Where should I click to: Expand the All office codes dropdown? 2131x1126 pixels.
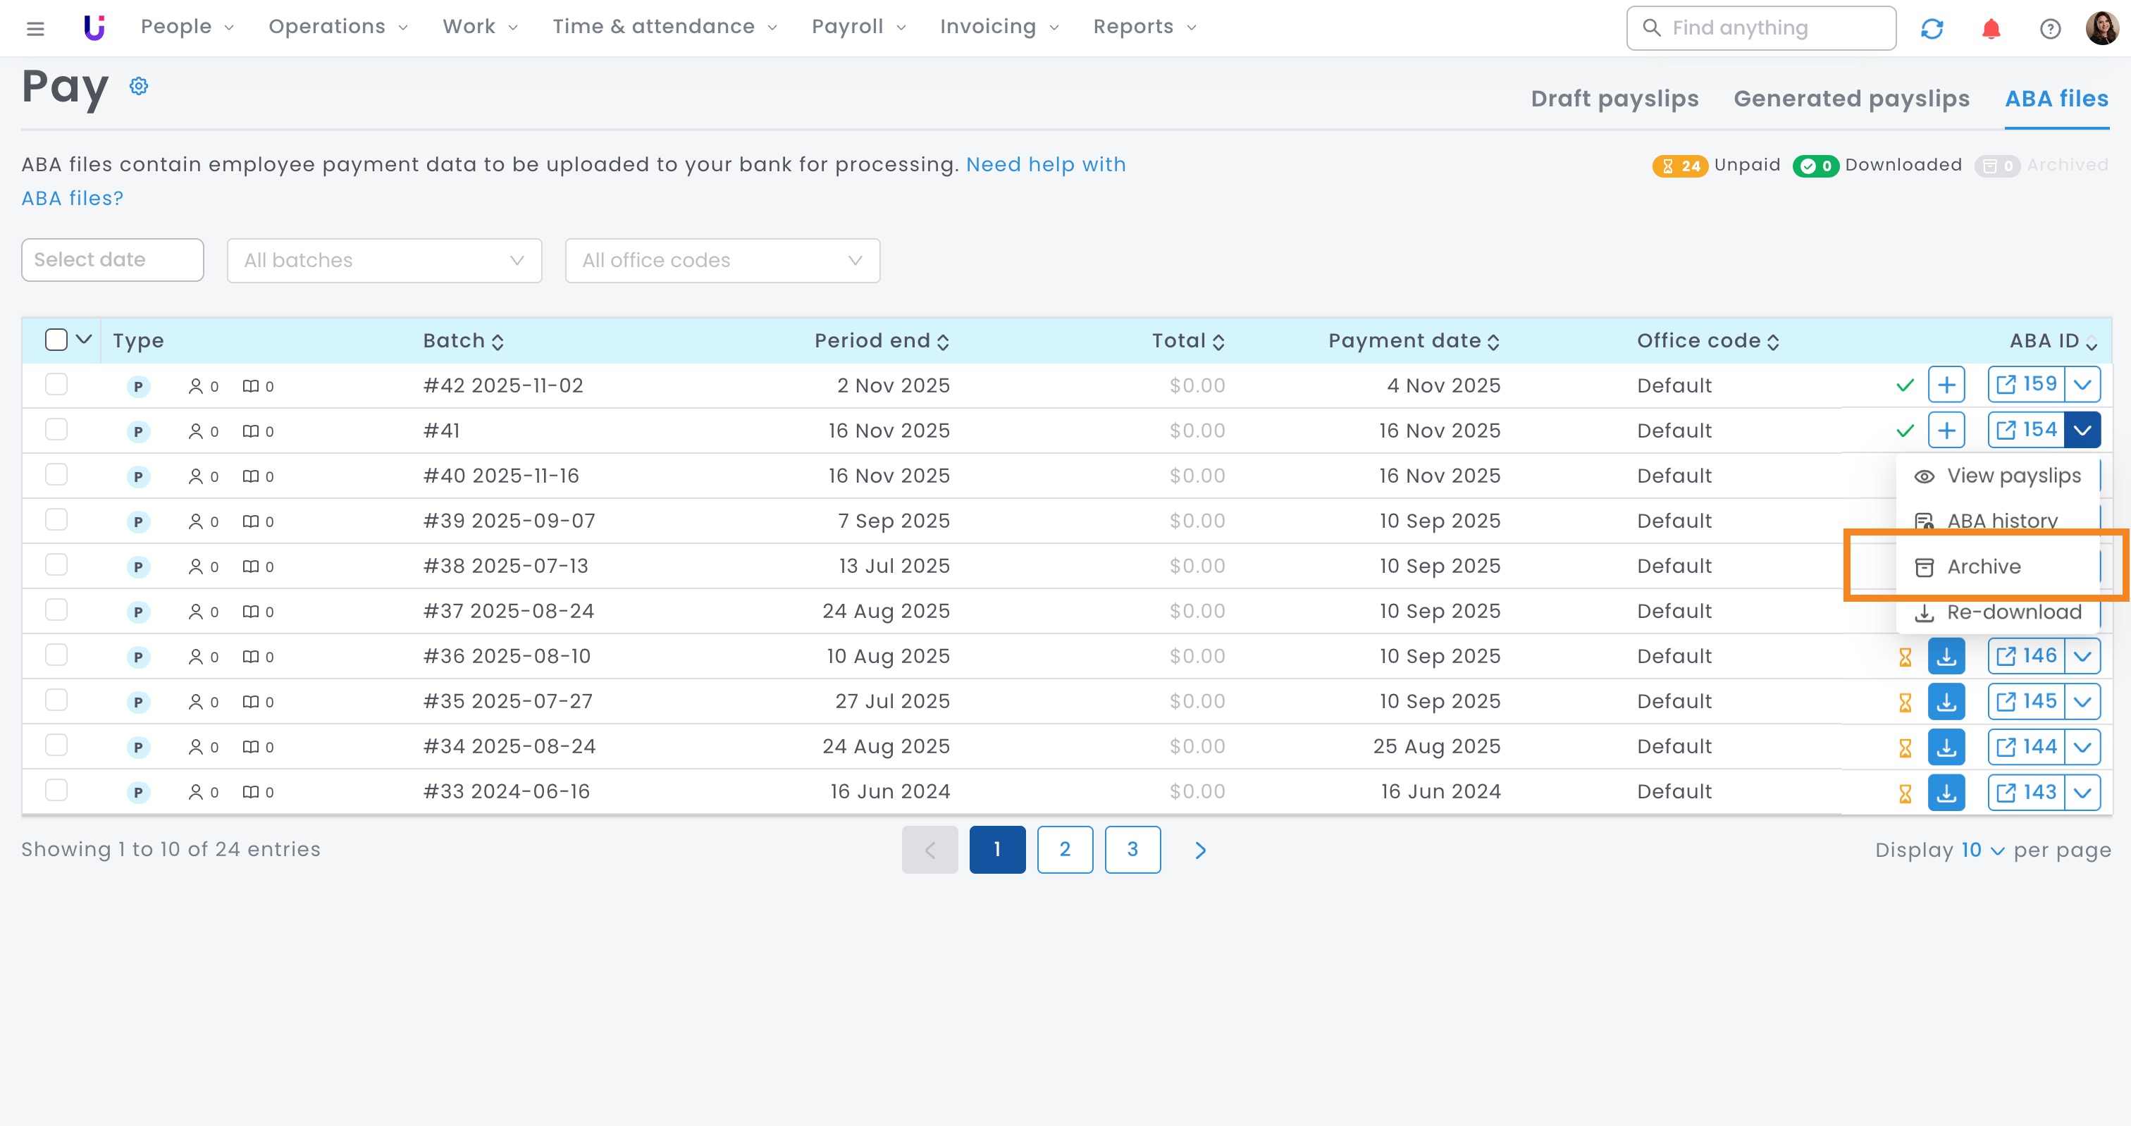point(722,261)
